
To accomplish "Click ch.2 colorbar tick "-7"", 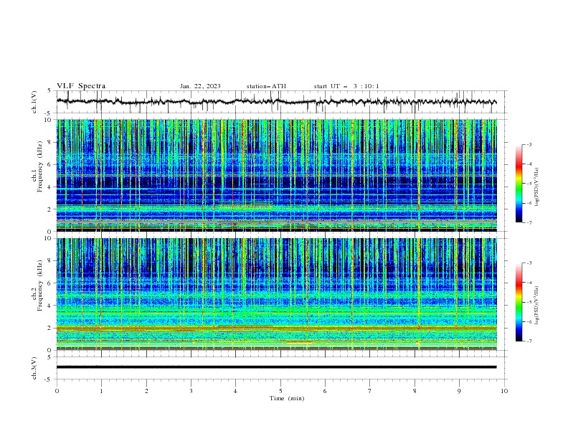I will point(529,341).
